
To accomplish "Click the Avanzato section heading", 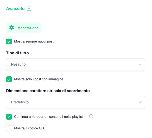I will point(15,9).
